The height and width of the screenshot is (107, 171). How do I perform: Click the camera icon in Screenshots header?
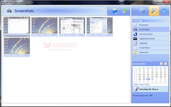point(9,11)
